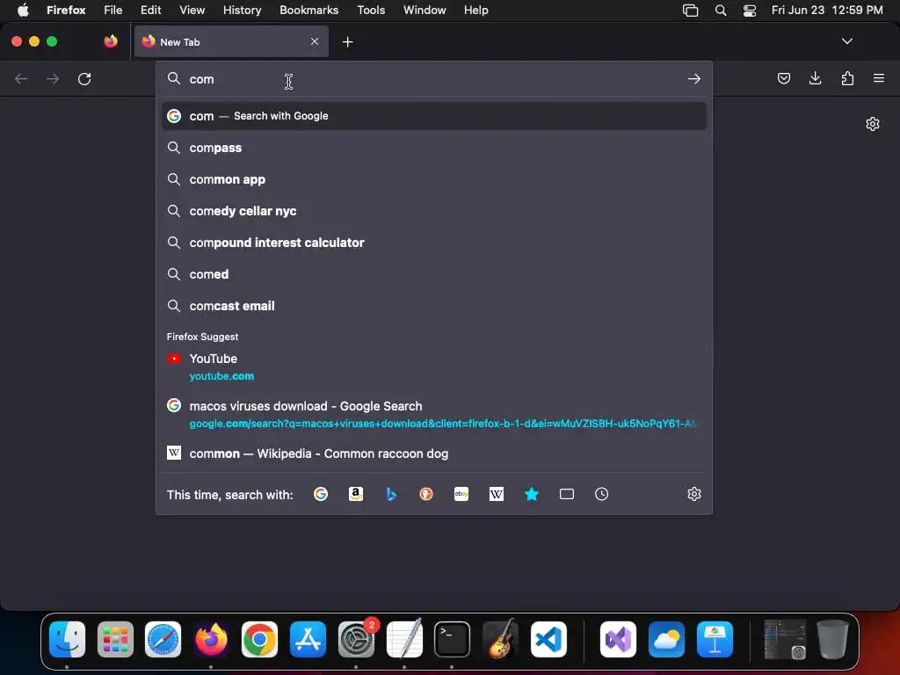Image resolution: width=900 pixels, height=675 pixels.
Task: Open Launchpad from the Dock
Action: click(x=115, y=639)
